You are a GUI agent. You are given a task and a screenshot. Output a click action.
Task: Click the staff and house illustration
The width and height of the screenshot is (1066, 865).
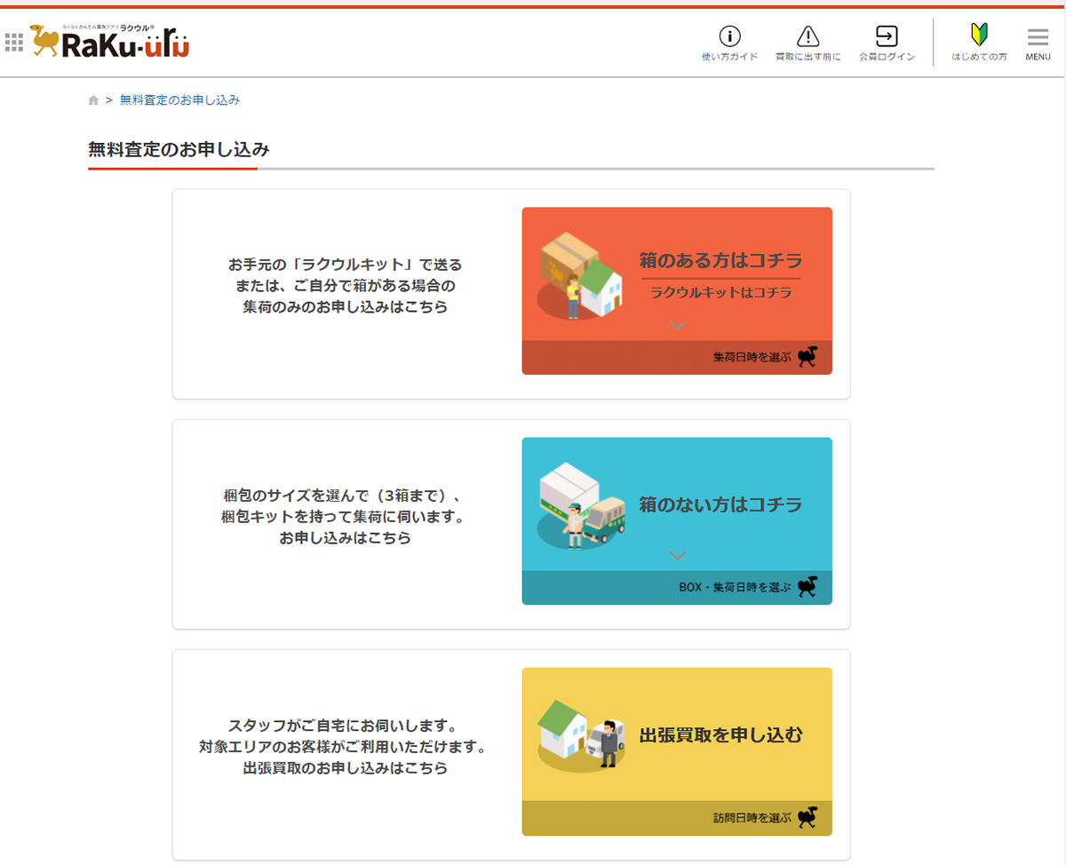pyautogui.click(x=581, y=735)
